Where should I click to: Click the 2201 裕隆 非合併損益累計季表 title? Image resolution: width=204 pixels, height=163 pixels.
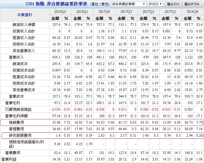[x=56, y=4]
